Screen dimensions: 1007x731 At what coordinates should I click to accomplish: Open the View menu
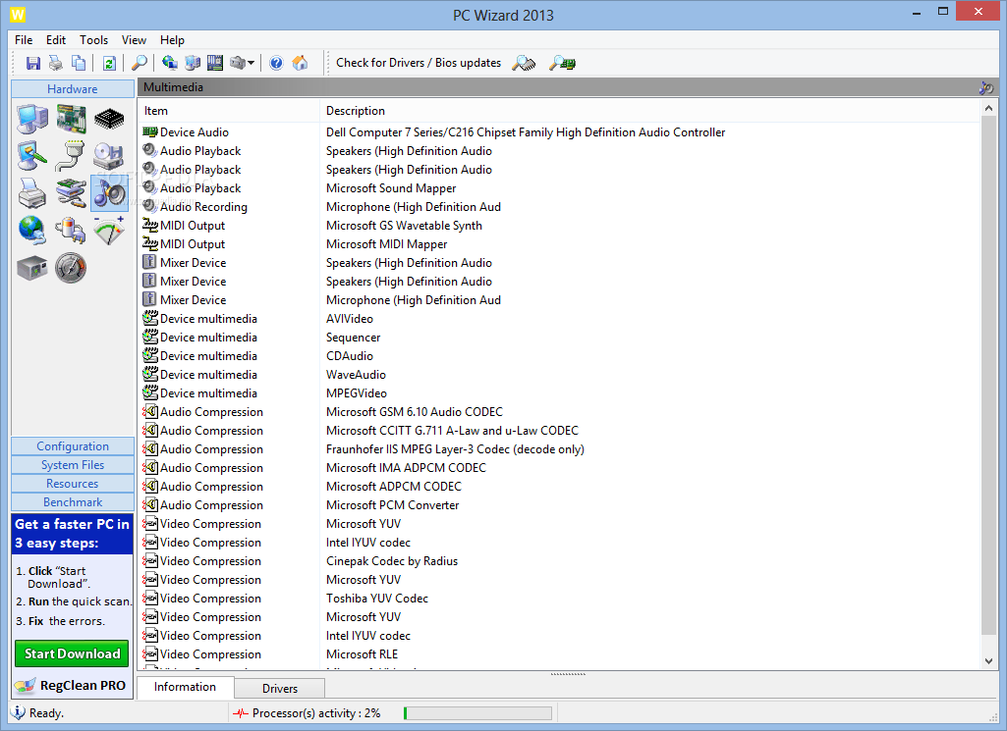point(135,40)
